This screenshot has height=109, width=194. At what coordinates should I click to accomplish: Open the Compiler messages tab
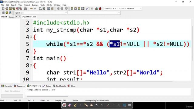7,86
